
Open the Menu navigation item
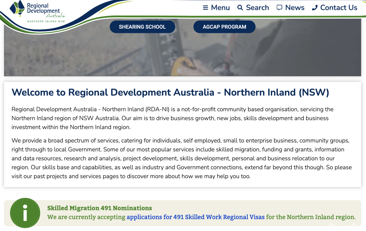216,8
